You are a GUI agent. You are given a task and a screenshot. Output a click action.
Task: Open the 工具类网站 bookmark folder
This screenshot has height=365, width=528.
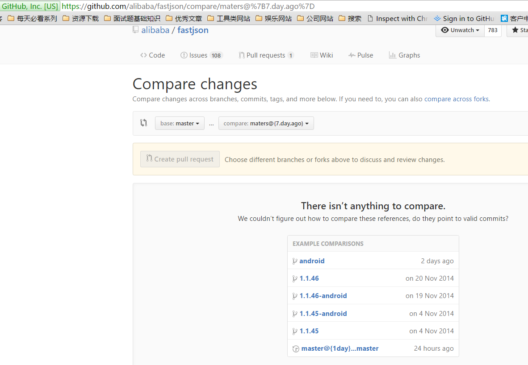tap(229, 18)
